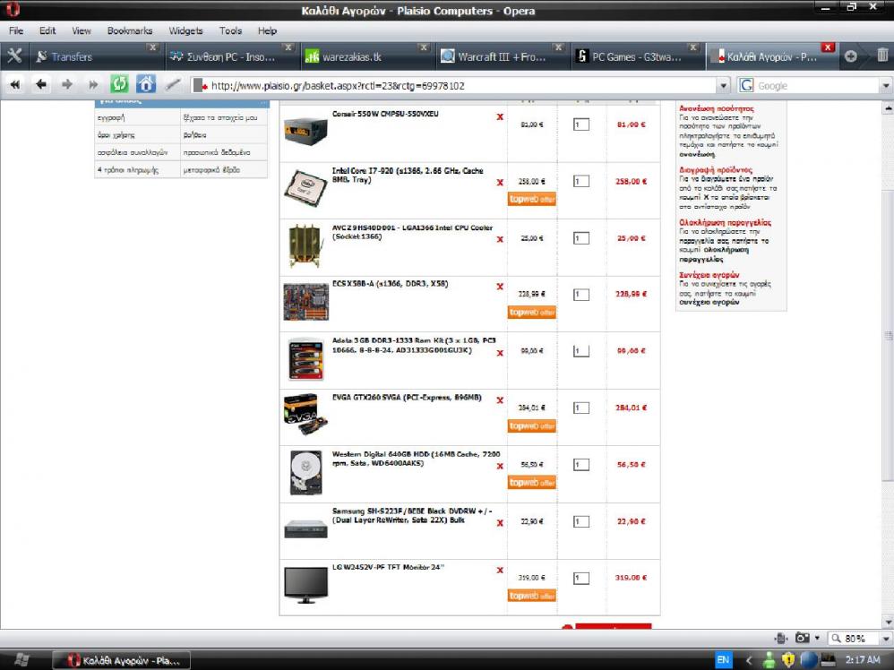The height and width of the screenshot is (670, 894).
Task: Remove AVC CPU Cooler with red X
Action: (x=500, y=239)
